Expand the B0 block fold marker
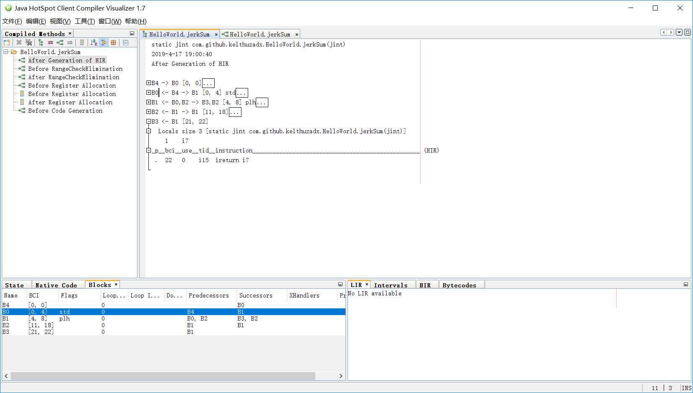 [148, 93]
